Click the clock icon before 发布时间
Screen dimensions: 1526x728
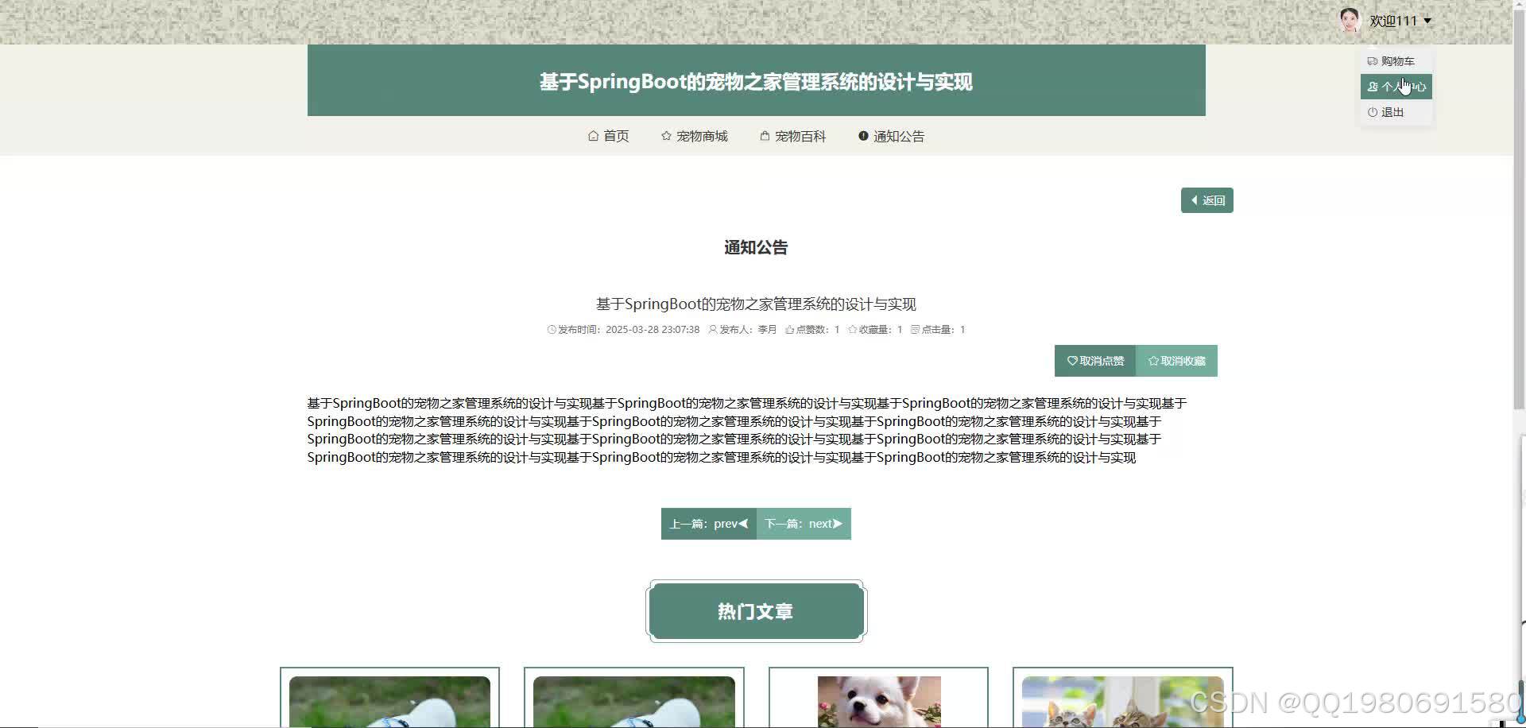551,329
